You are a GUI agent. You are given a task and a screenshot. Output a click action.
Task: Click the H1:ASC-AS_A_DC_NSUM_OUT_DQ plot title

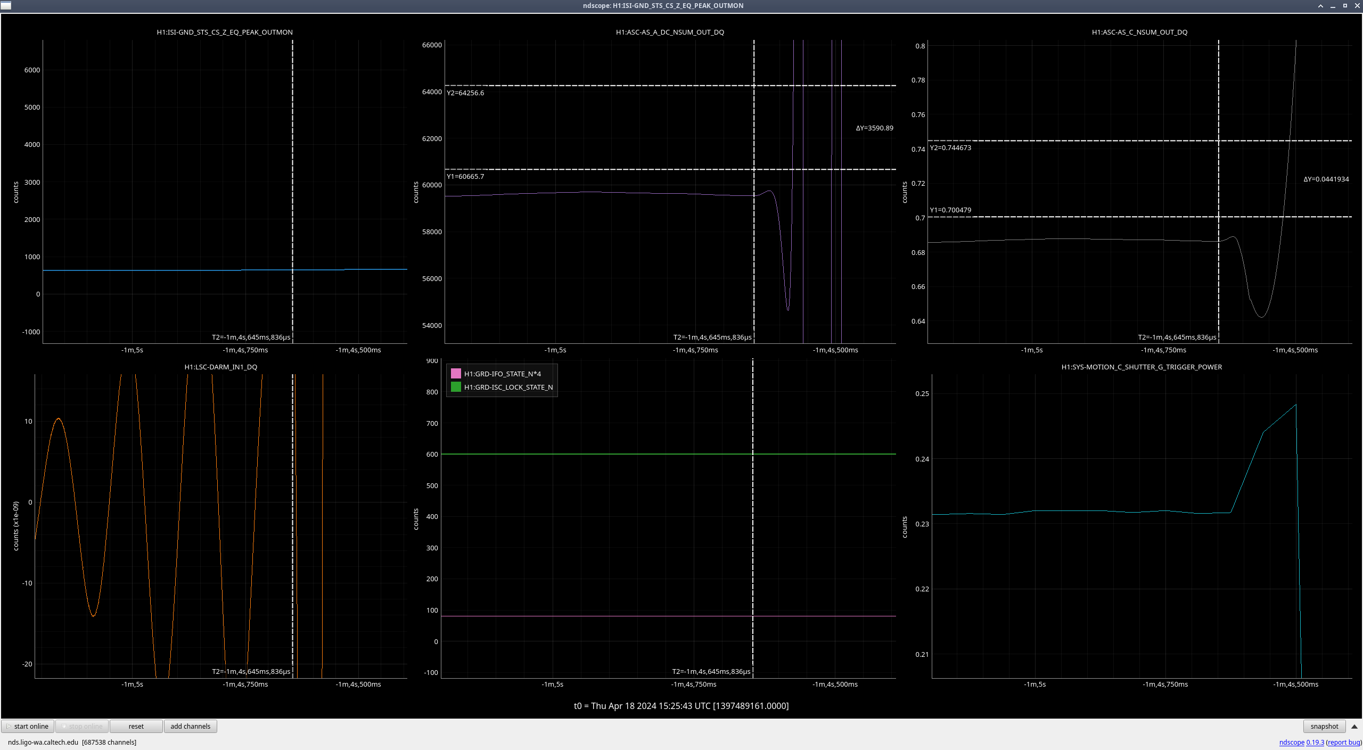click(670, 32)
